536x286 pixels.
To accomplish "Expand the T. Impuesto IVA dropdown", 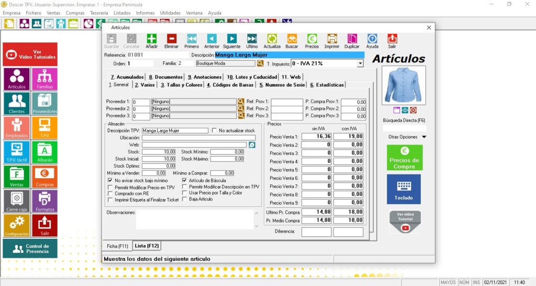I will pos(360,63).
